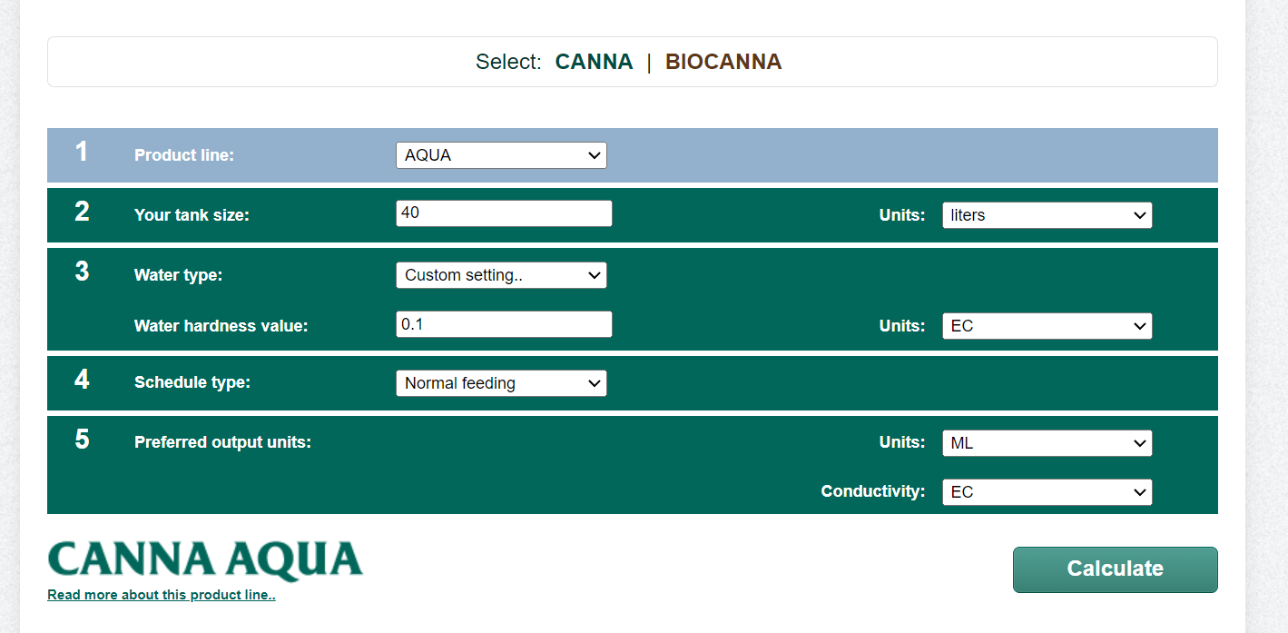This screenshot has height=633, width=1288.
Task: Expand the Conductivity EC dropdown
Action: 1047,492
